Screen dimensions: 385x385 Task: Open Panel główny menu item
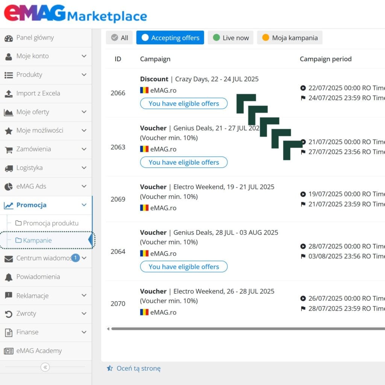tap(46, 38)
